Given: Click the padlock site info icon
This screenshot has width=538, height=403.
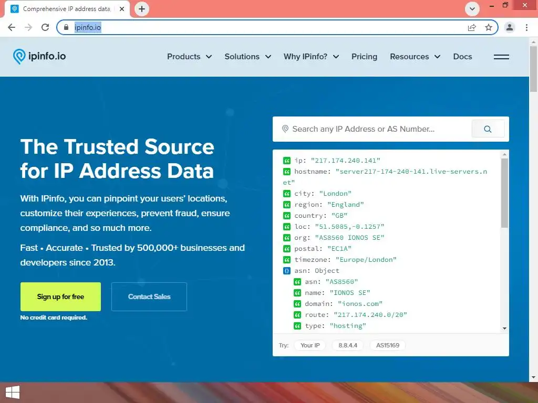Looking at the screenshot, I should coord(66,27).
